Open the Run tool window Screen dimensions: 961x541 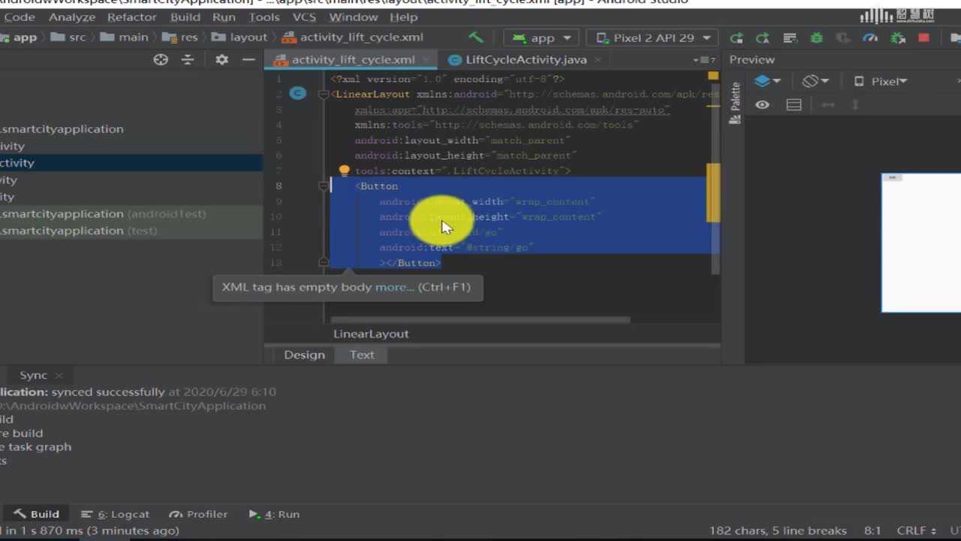tap(274, 514)
